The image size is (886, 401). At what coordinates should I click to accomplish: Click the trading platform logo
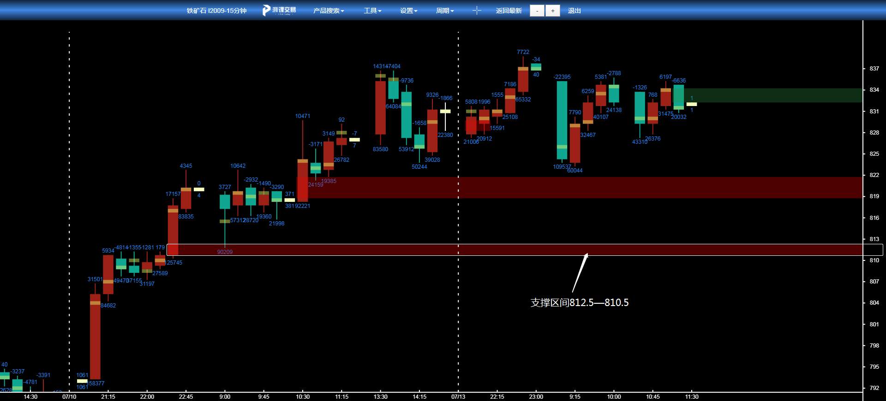point(279,10)
